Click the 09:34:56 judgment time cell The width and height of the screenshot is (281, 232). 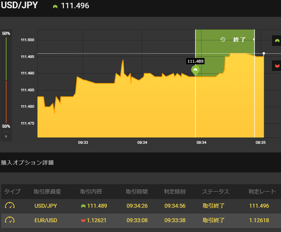(175, 206)
